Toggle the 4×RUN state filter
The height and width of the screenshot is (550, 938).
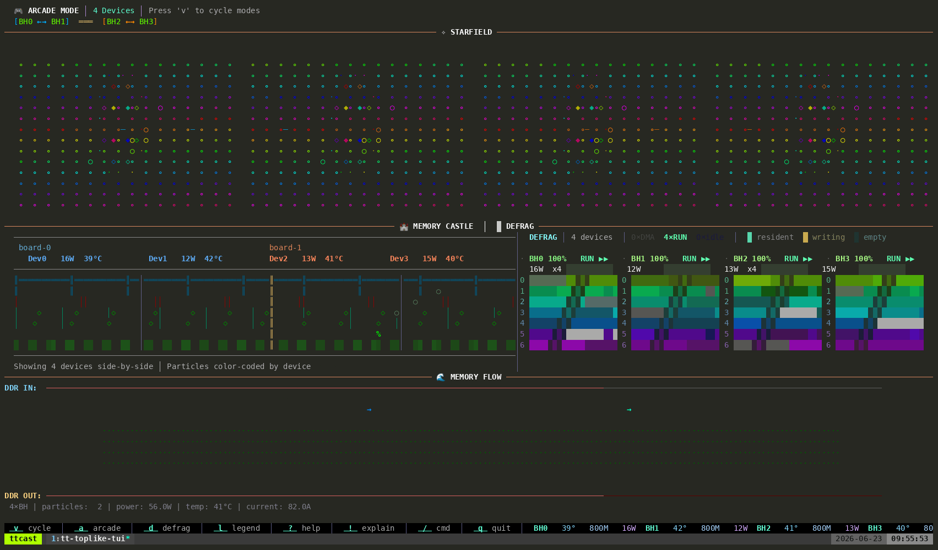675,238
